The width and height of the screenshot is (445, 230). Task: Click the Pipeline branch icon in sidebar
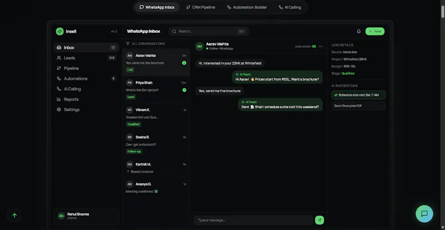(x=59, y=68)
